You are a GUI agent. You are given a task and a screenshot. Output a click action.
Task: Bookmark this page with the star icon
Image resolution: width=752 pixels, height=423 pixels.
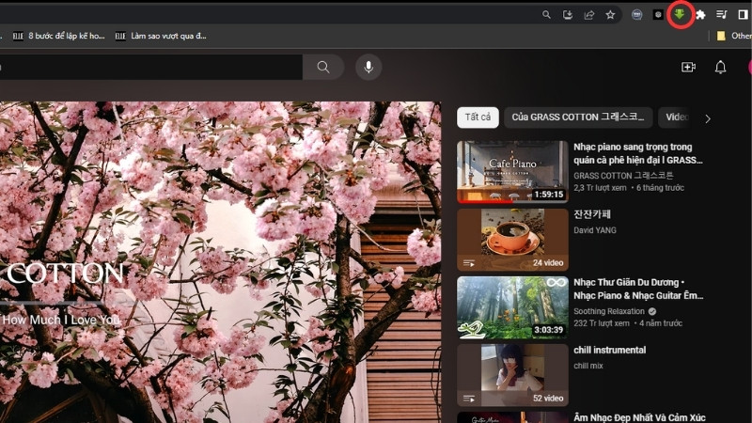(x=610, y=14)
